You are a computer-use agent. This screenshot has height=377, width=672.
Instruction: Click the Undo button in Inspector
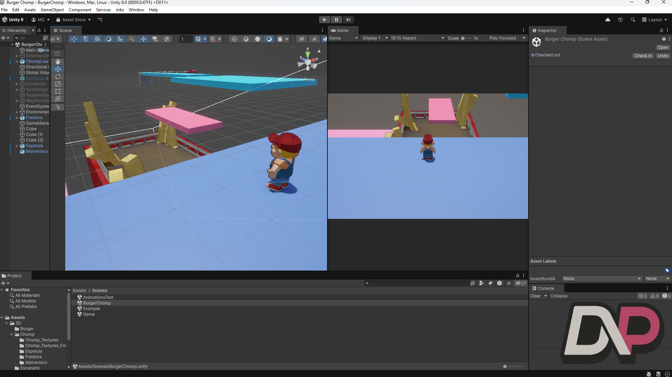[663, 56]
